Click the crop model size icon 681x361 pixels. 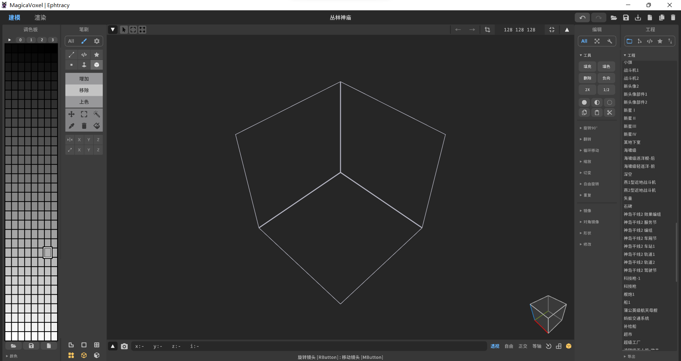coord(487,30)
